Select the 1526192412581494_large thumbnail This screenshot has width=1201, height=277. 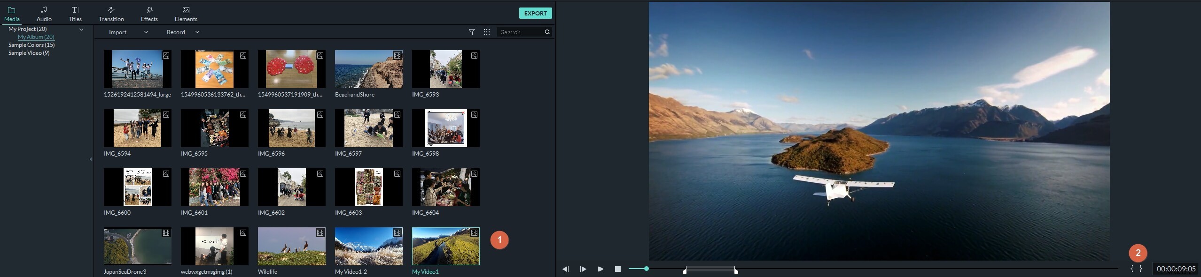[138, 69]
